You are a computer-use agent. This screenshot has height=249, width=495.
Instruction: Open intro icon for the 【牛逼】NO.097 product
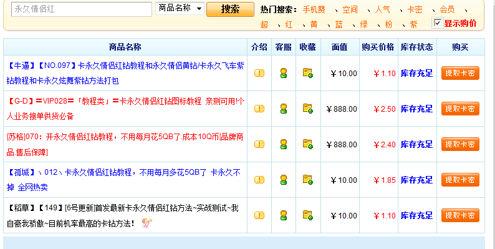click(259, 73)
